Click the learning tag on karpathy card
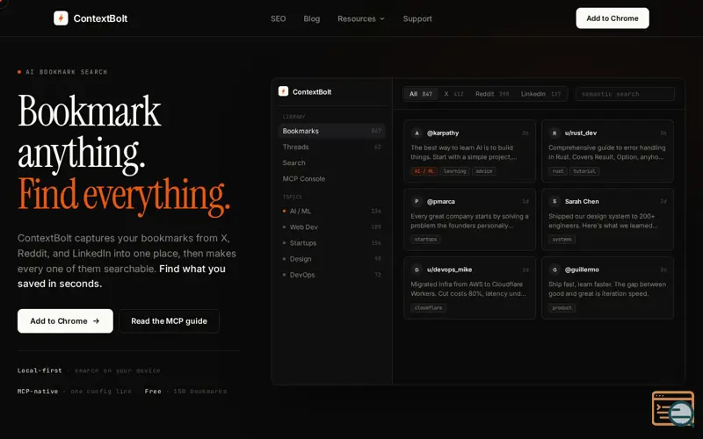703x439 pixels. click(454, 171)
